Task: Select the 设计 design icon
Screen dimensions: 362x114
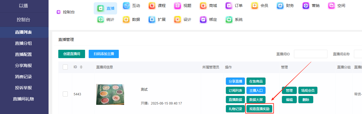Action: pos(178,20)
